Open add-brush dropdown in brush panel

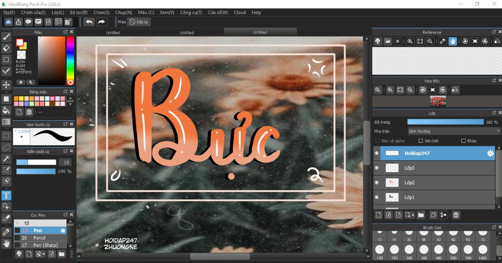[44, 254]
